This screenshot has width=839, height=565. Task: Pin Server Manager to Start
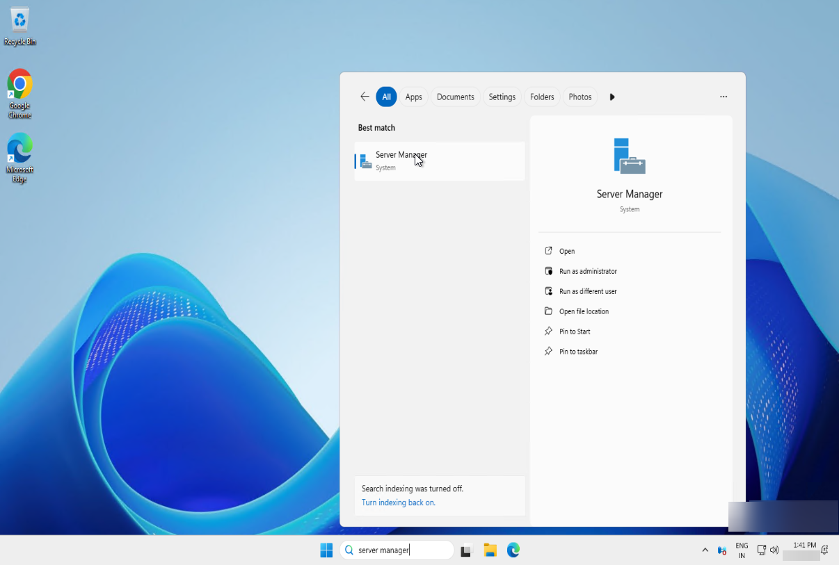pyautogui.click(x=575, y=332)
